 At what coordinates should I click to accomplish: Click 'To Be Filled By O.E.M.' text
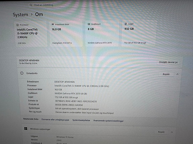coord(28,63)
